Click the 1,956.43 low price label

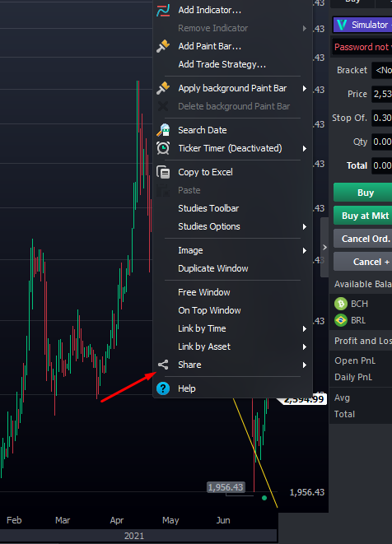coord(226,487)
